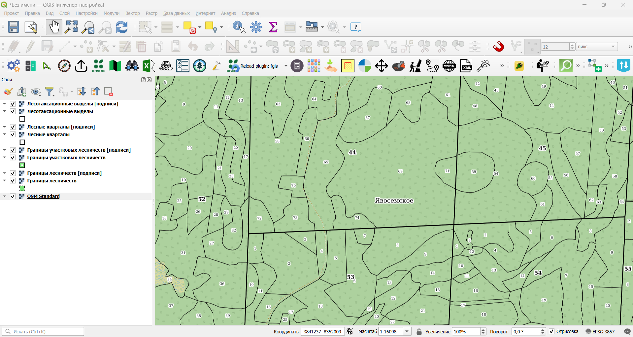Toggle Границы участковых лесничеств [подписи] layer checkbox
The height and width of the screenshot is (337, 633).
click(x=13, y=150)
